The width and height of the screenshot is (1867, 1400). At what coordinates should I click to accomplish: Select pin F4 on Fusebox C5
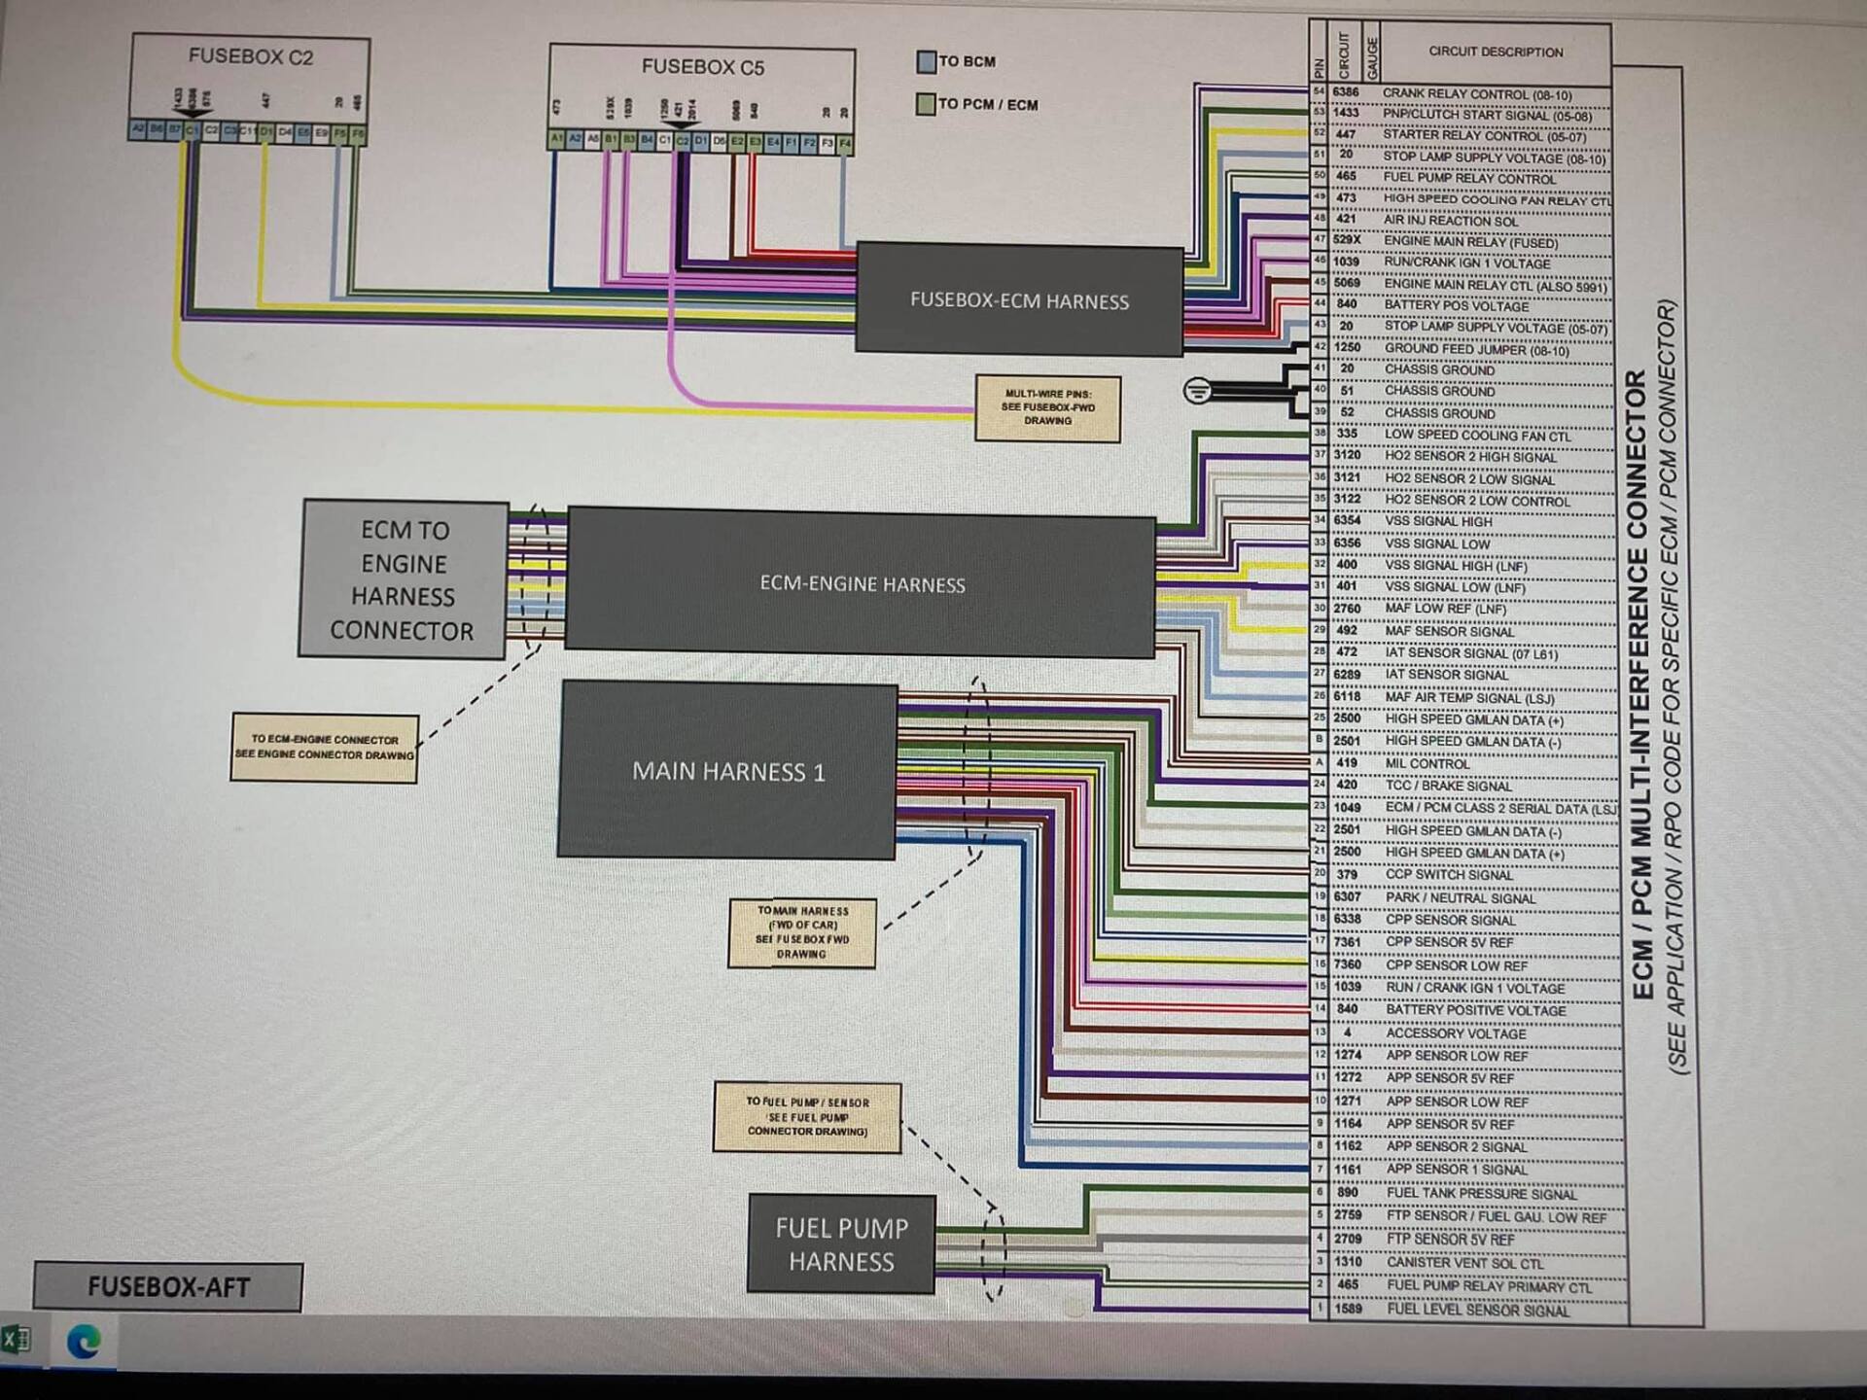click(845, 143)
